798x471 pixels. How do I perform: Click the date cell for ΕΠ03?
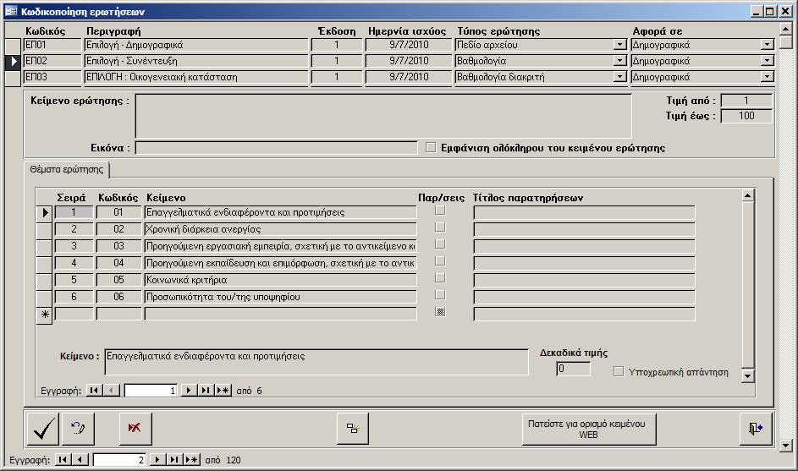(x=409, y=77)
